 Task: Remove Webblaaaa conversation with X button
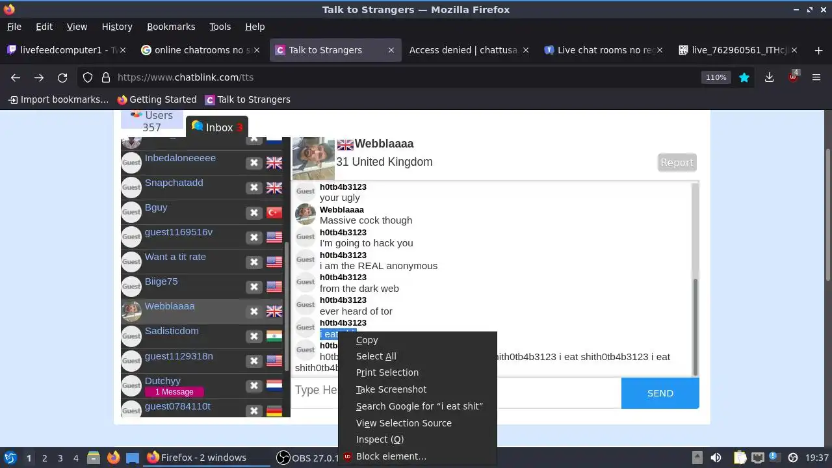[254, 311]
